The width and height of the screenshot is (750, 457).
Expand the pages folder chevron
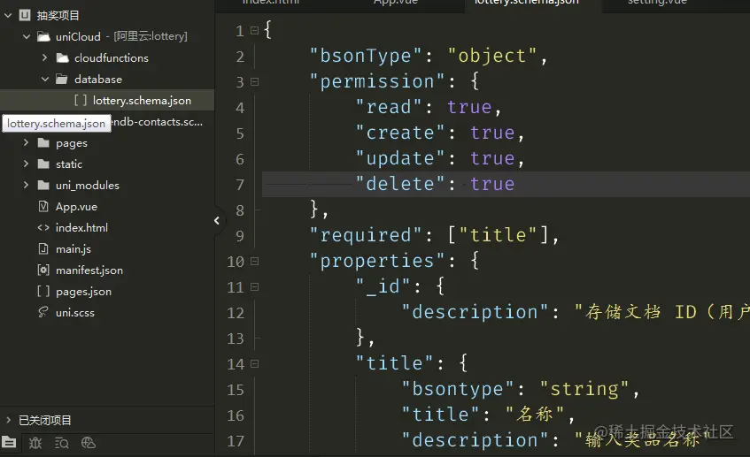(27, 142)
